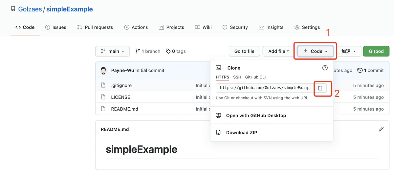
Task: Expand the main branch dropdown
Action: pyautogui.click(x=113, y=51)
